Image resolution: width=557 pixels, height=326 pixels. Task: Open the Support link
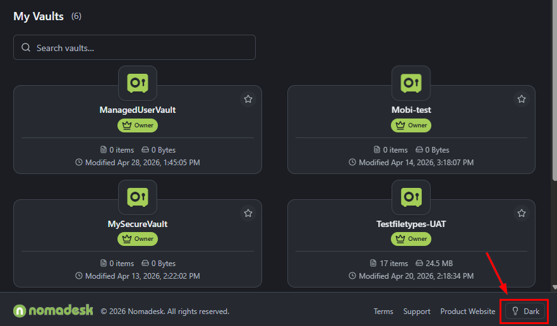tap(417, 311)
